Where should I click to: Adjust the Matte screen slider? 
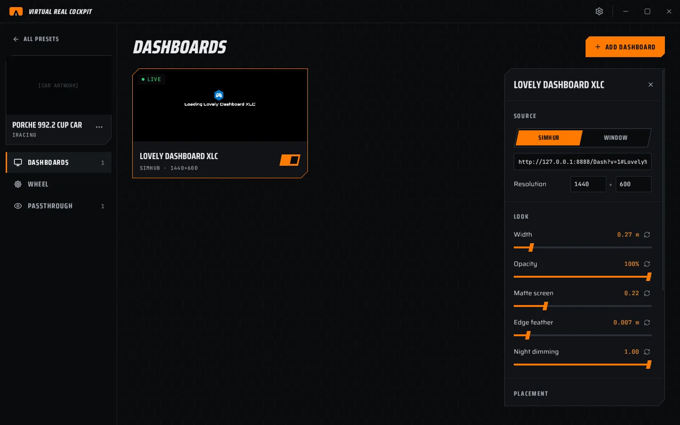coord(583,306)
